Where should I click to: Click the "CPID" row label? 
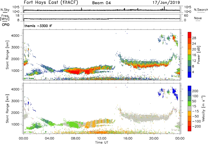(x=6, y=25)
